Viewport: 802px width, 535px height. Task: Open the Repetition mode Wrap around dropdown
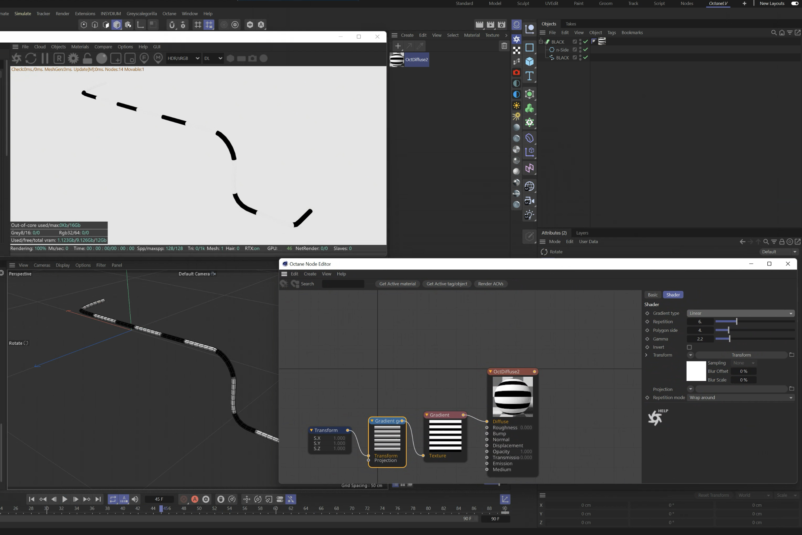740,397
